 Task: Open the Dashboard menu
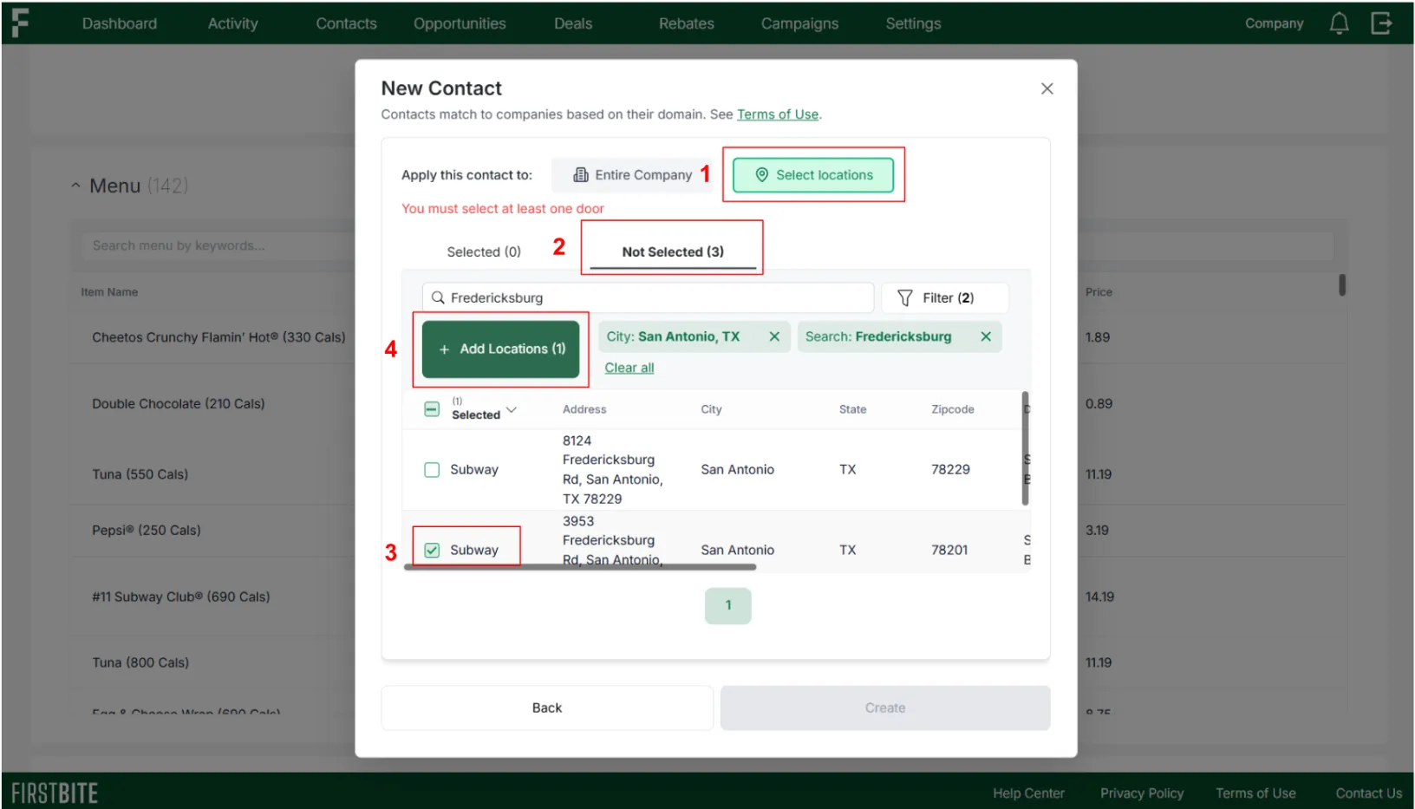click(120, 23)
